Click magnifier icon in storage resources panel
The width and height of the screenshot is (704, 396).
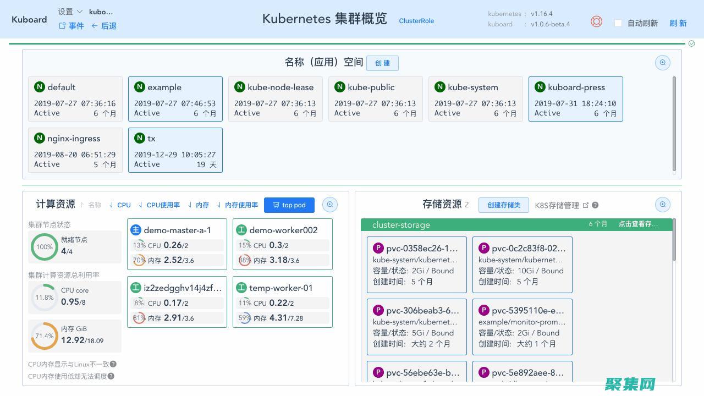(x=662, y=205)
